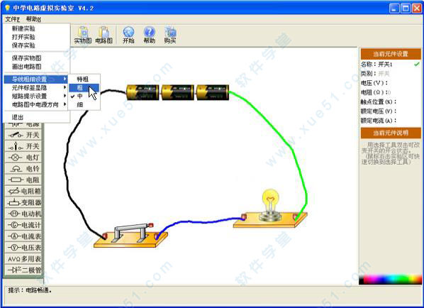
Task: Confirm name with the green checkmark
Action: click(417, 64)
